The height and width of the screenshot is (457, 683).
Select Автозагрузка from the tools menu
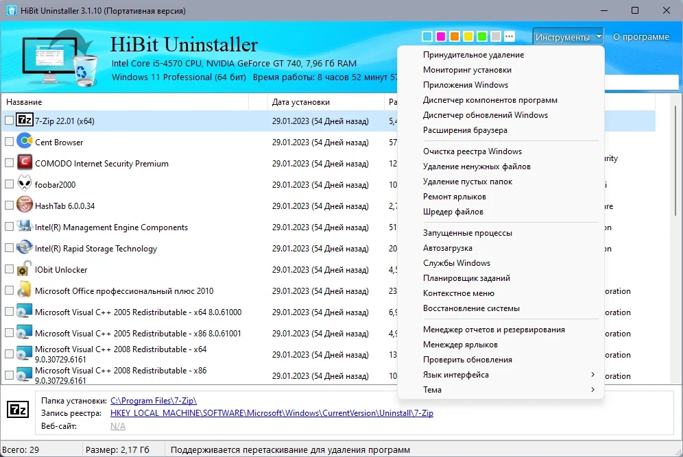[x=447, y=248]
